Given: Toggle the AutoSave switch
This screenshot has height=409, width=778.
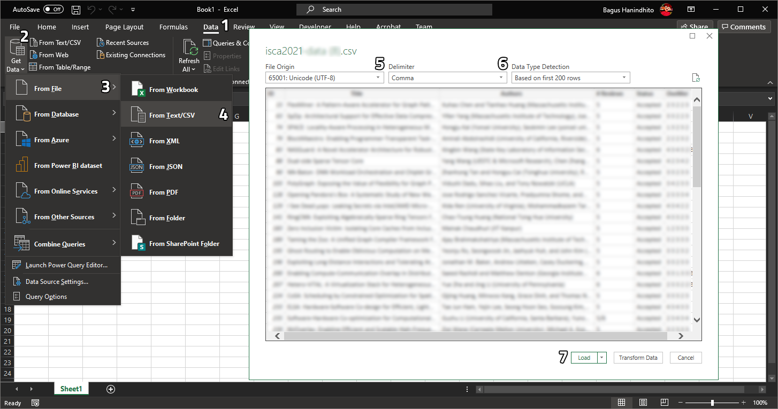Looking at the screenshot, I should [54, 10].
